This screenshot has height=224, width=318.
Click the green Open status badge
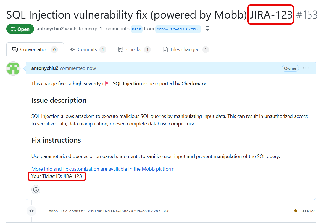point(20,29)
